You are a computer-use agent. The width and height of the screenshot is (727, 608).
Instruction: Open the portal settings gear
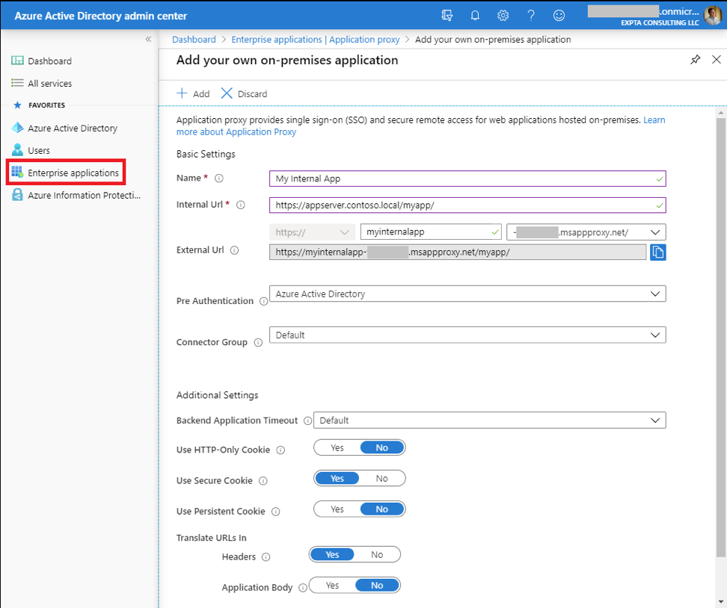point(503,15)
